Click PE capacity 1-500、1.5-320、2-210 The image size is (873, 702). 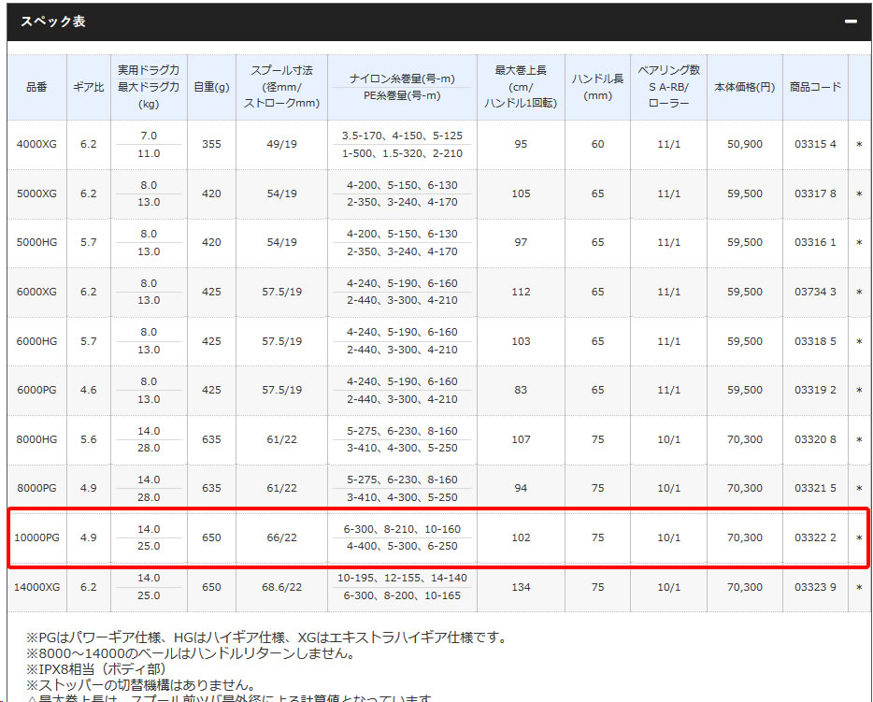point(402,153)
